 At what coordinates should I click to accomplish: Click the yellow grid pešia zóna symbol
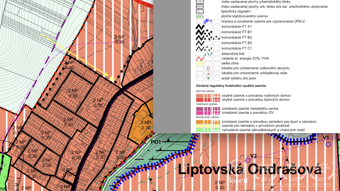(200, 64)
